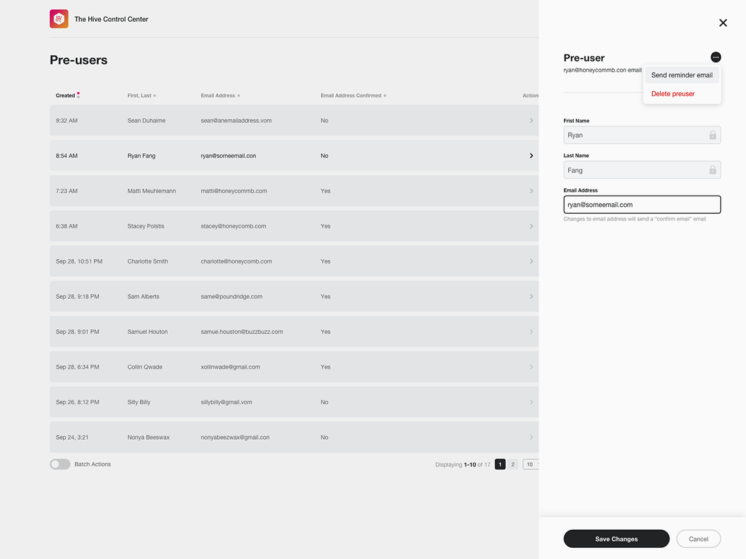Open Stacey Polstis row details chevron
Viewport: 746px width, 559px height.
point(531,226)
